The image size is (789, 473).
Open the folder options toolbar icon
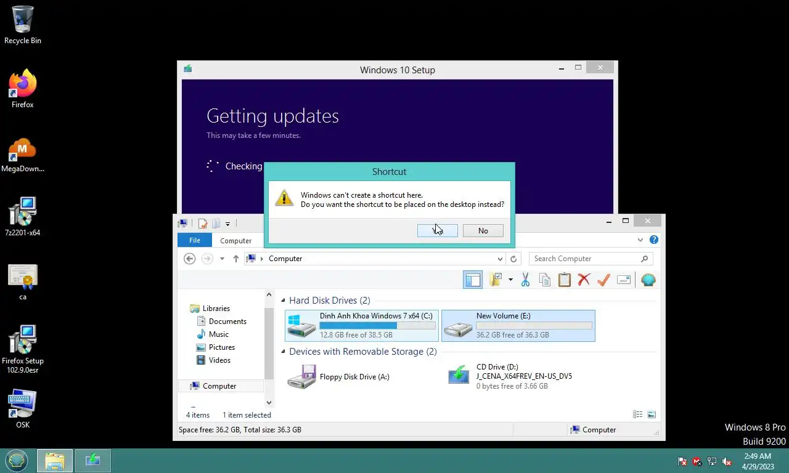pos(496,280)
